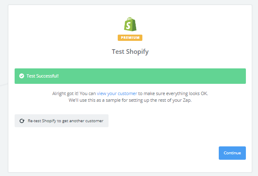This screenshot has width=258, height=176.
Task: Click the green Test Successful banner
Action: tap(130, 76)
